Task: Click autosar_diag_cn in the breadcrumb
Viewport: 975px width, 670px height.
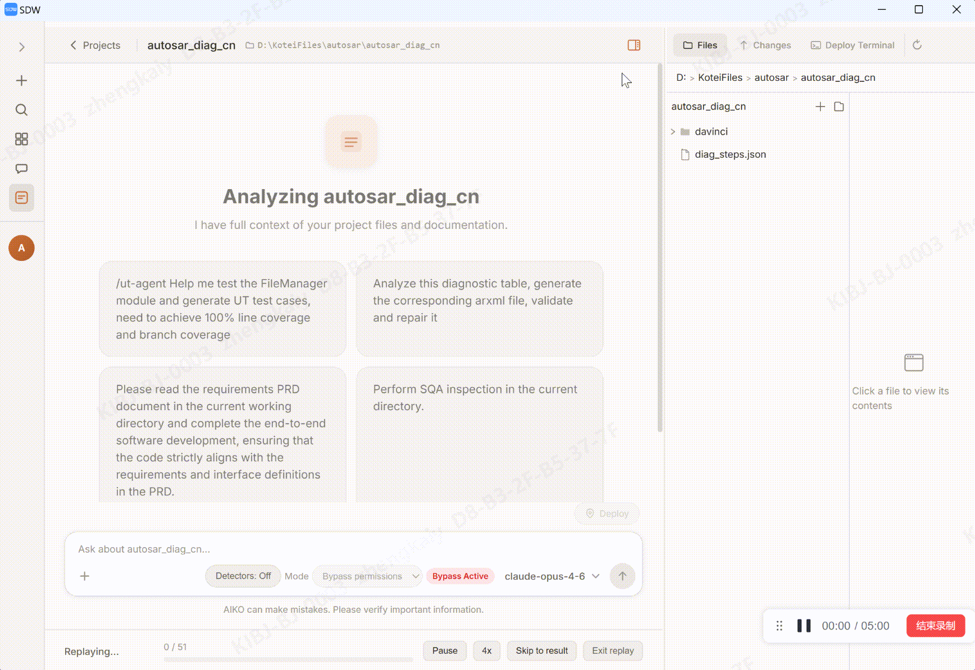Action: pyautogui.click(x=837, y=77)
